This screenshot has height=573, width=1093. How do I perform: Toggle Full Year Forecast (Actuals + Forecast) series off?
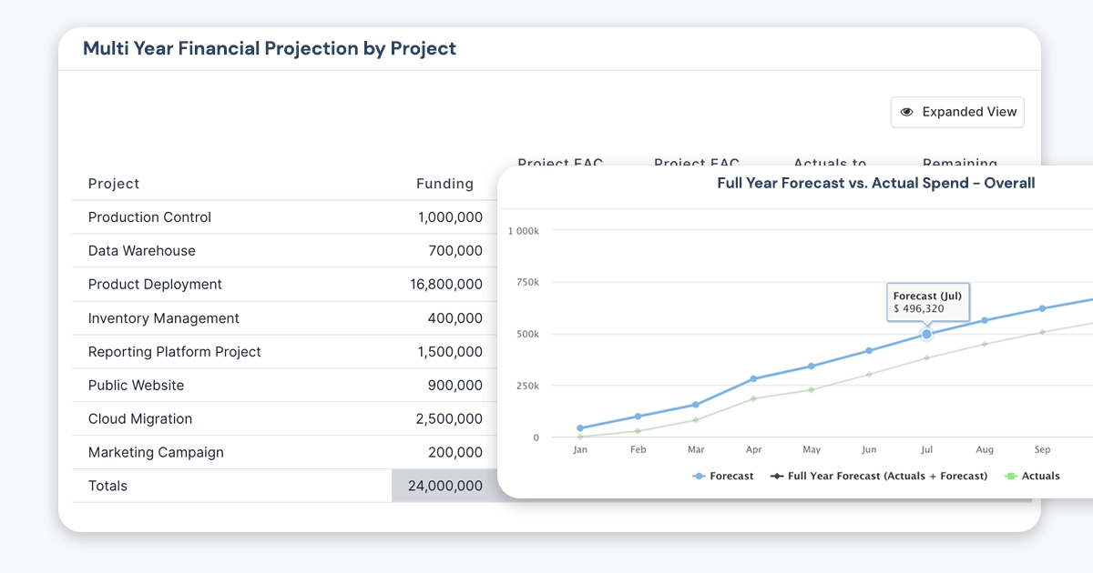[879, 476]
